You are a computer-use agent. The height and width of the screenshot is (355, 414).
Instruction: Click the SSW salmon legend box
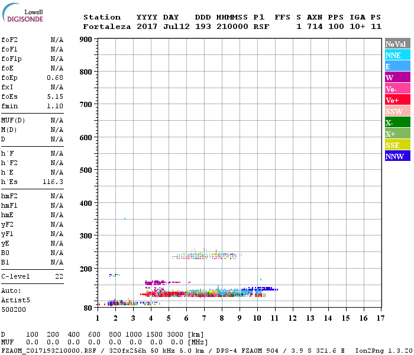(397, 111)
